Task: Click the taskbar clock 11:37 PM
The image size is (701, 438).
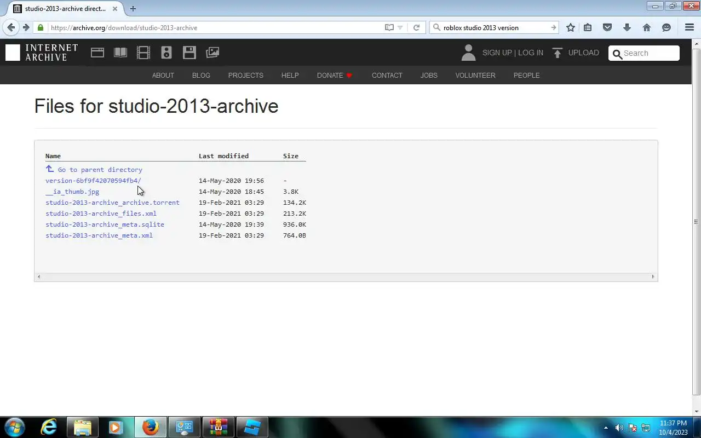Action: [x=673, y=423]
